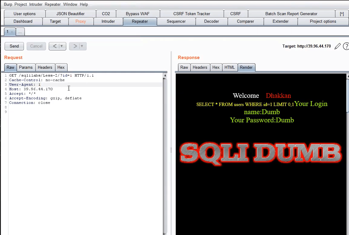The width and height of the screenshot is (349, 235).
Task: Open the Repeater menu in menu bar
Action: (53, 4)
